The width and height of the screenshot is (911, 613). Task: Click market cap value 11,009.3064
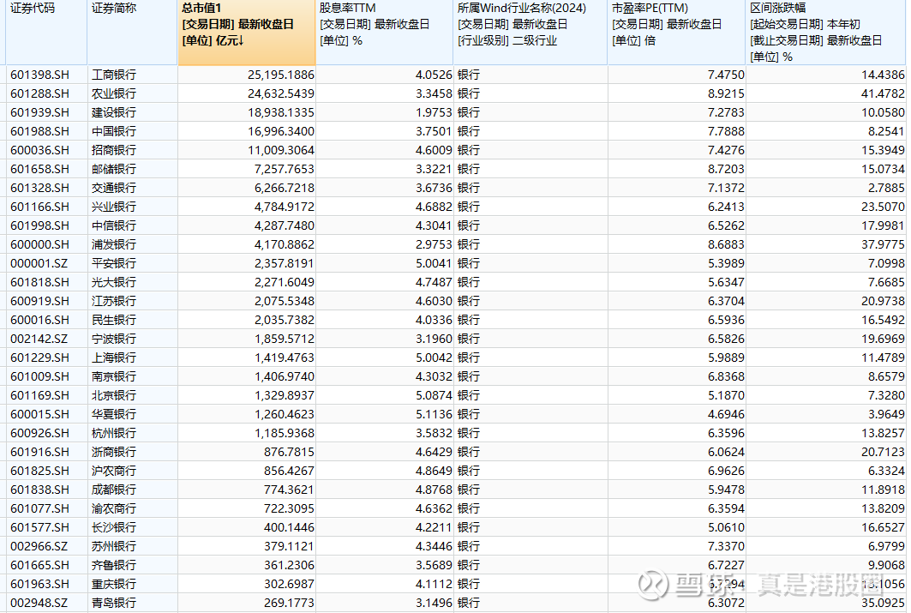point(280,151)
